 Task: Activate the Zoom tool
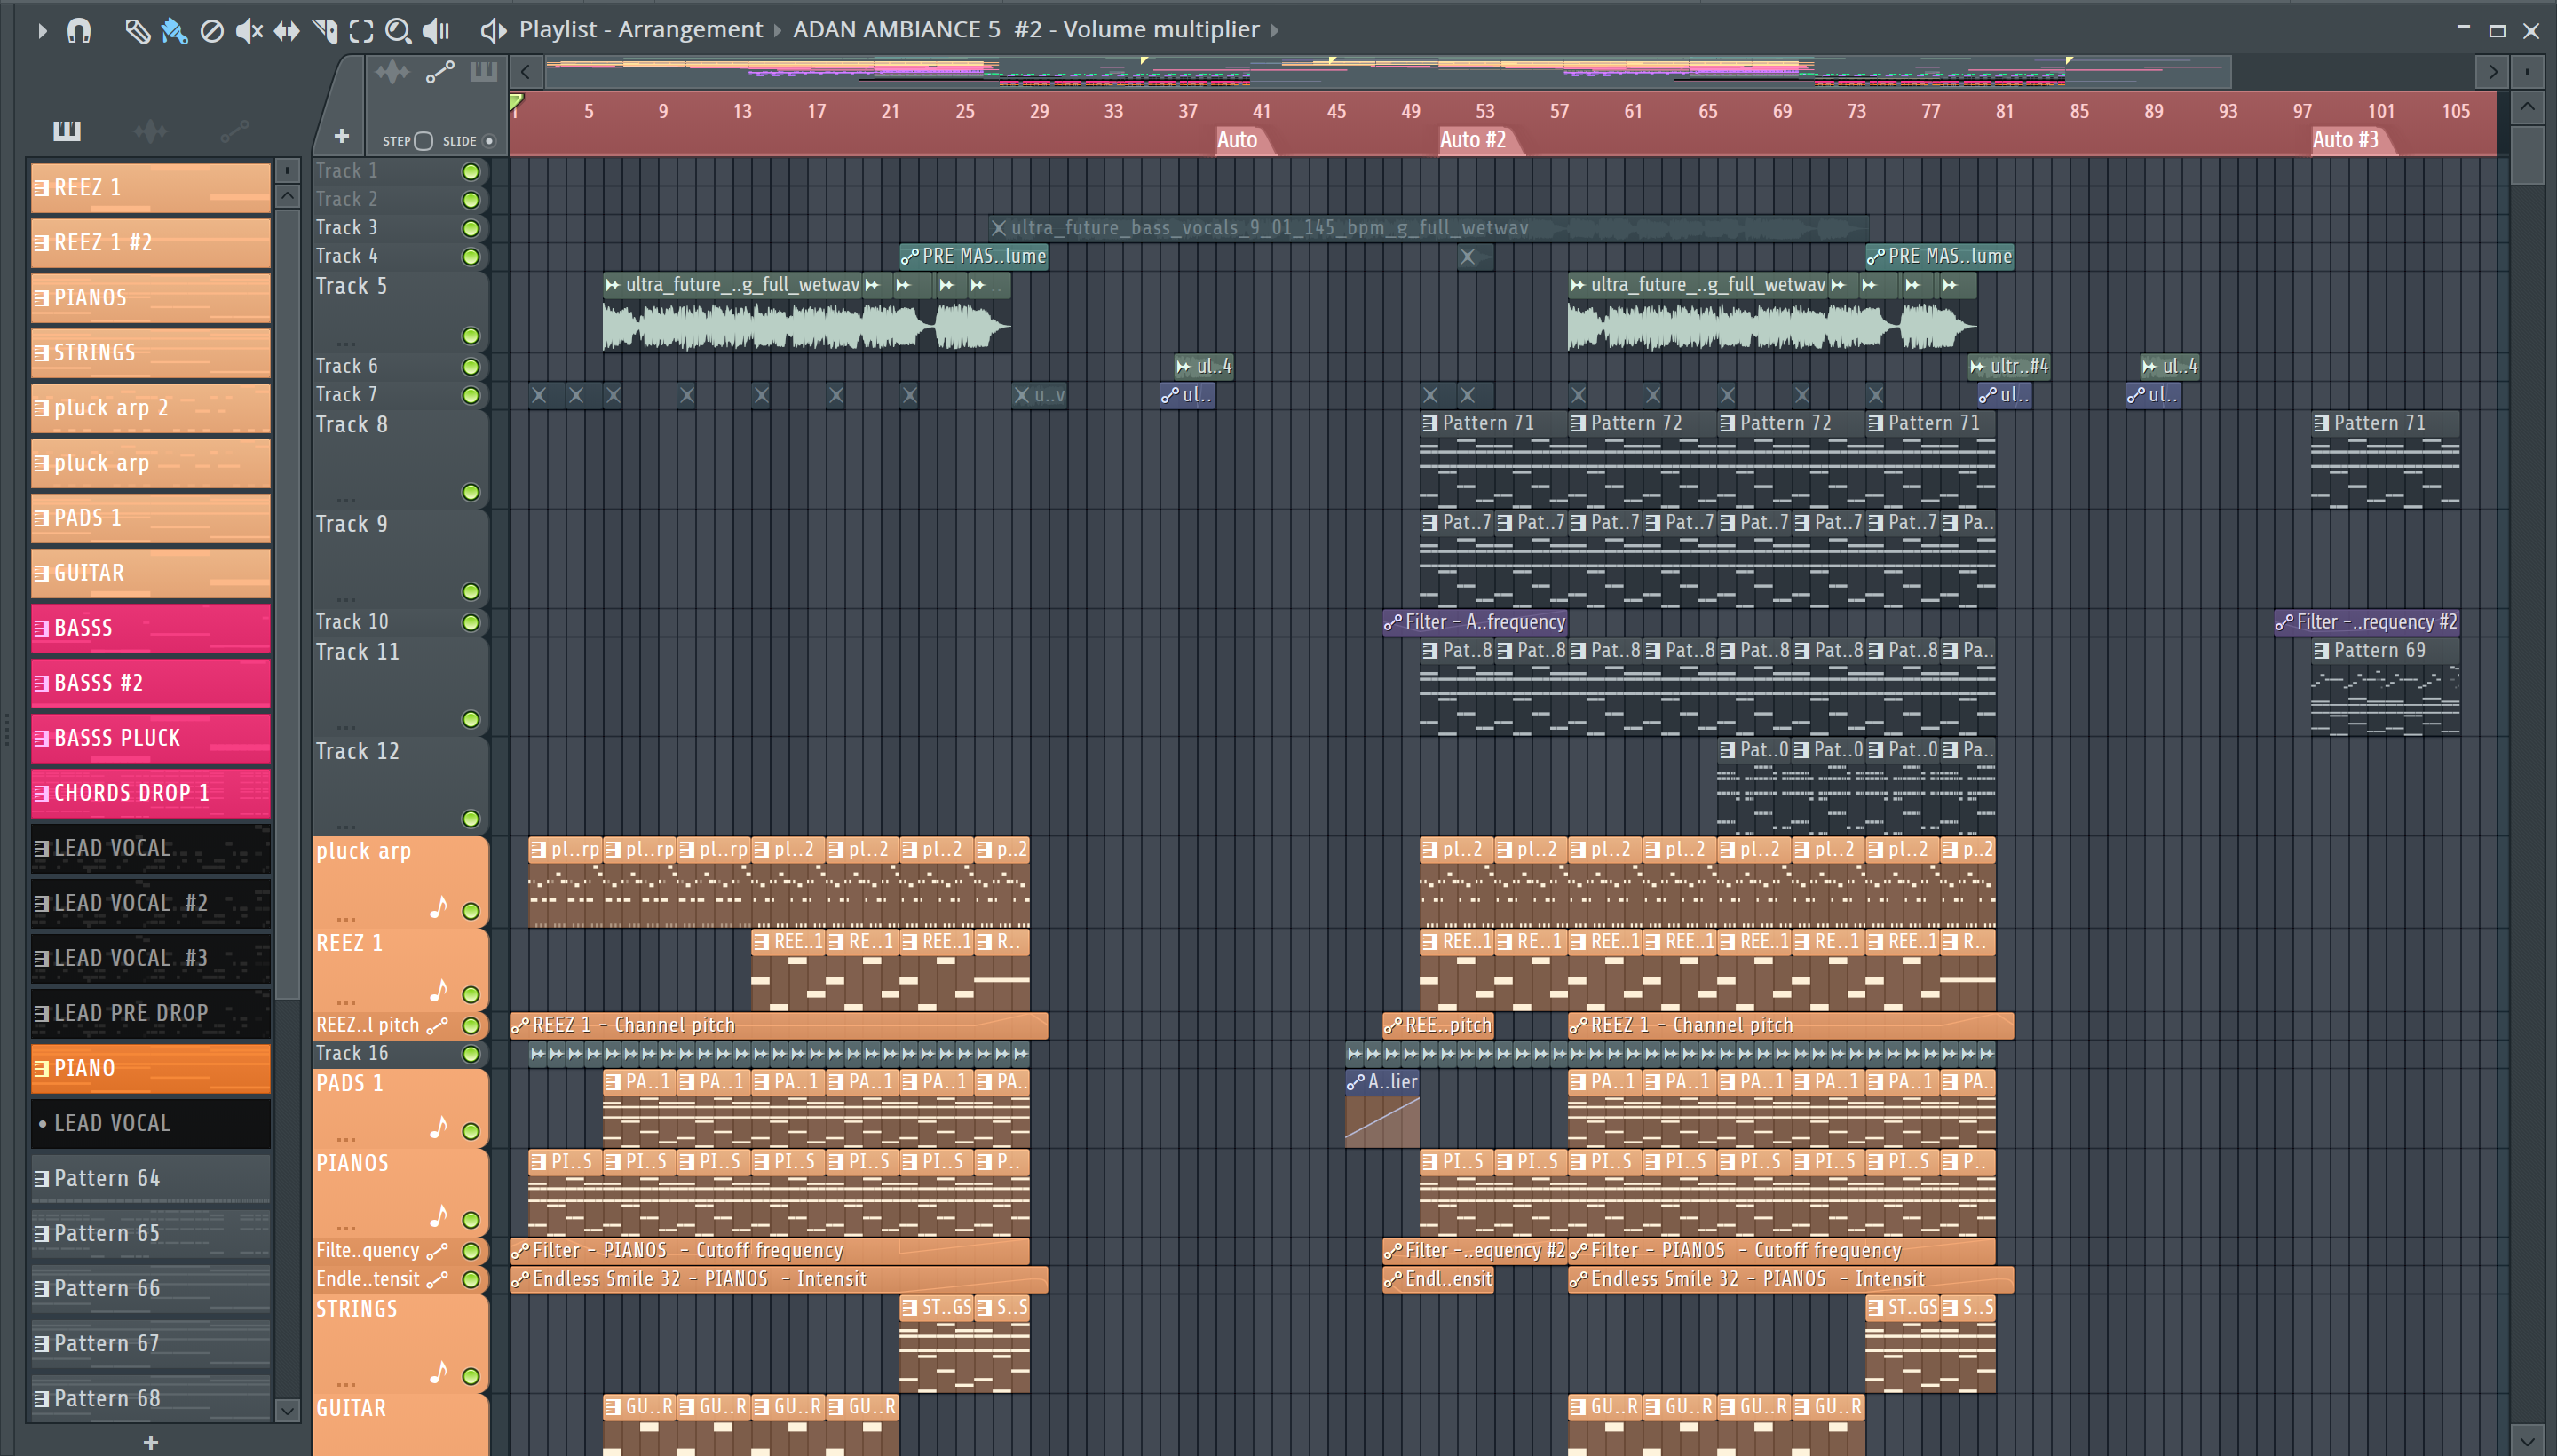(x=398, y=31)
